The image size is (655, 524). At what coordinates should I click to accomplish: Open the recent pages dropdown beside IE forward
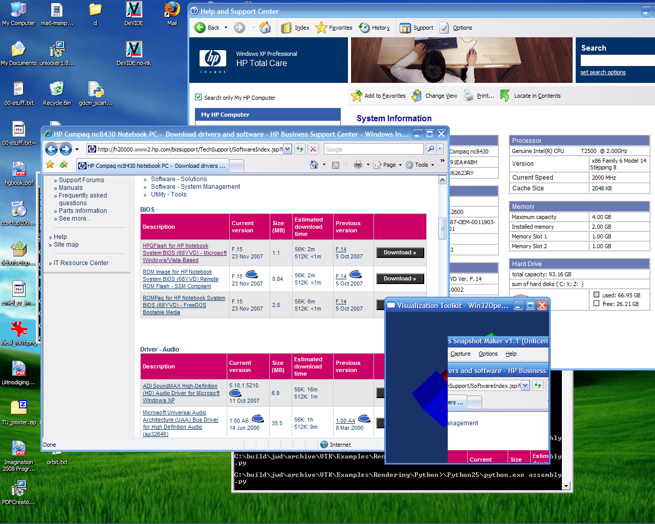tap(77, 149)
